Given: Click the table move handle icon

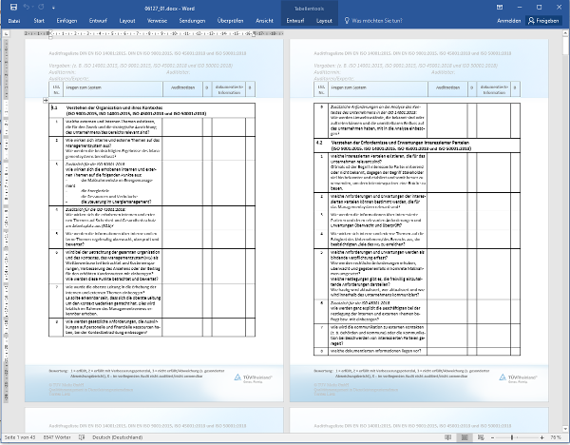Looking at the screenshot, I should point(46,99).
